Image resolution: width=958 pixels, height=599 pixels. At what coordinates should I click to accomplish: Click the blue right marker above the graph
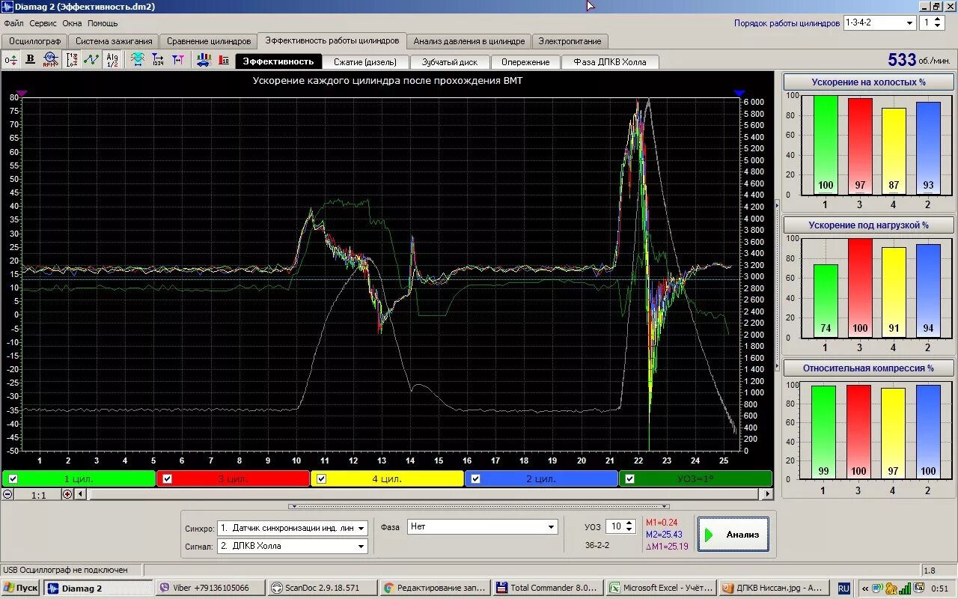click(739, 93)
